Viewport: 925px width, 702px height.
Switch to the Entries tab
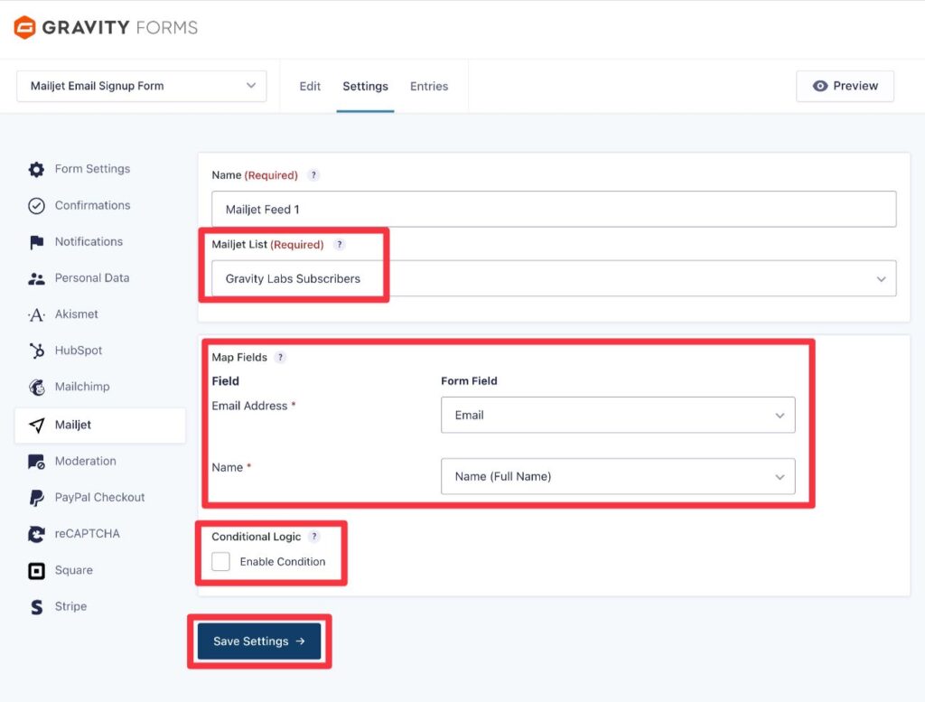click(x=429, y=86)
